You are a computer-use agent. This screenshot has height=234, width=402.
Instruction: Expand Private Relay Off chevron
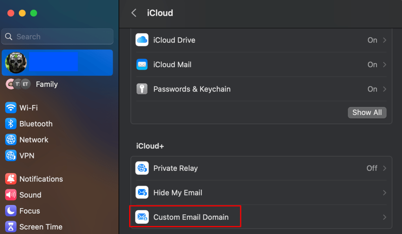pos(384,168)
